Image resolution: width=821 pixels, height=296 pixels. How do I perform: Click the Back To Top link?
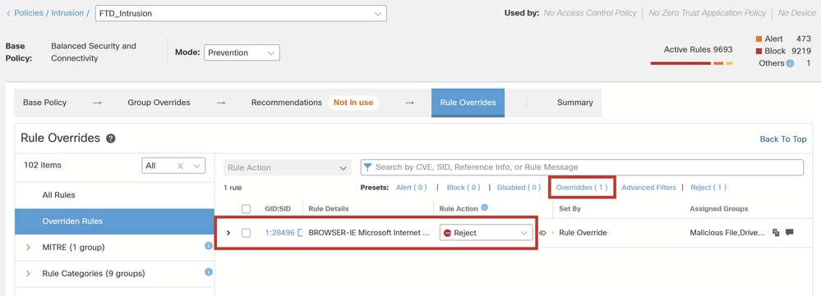[x=782, y=139]
